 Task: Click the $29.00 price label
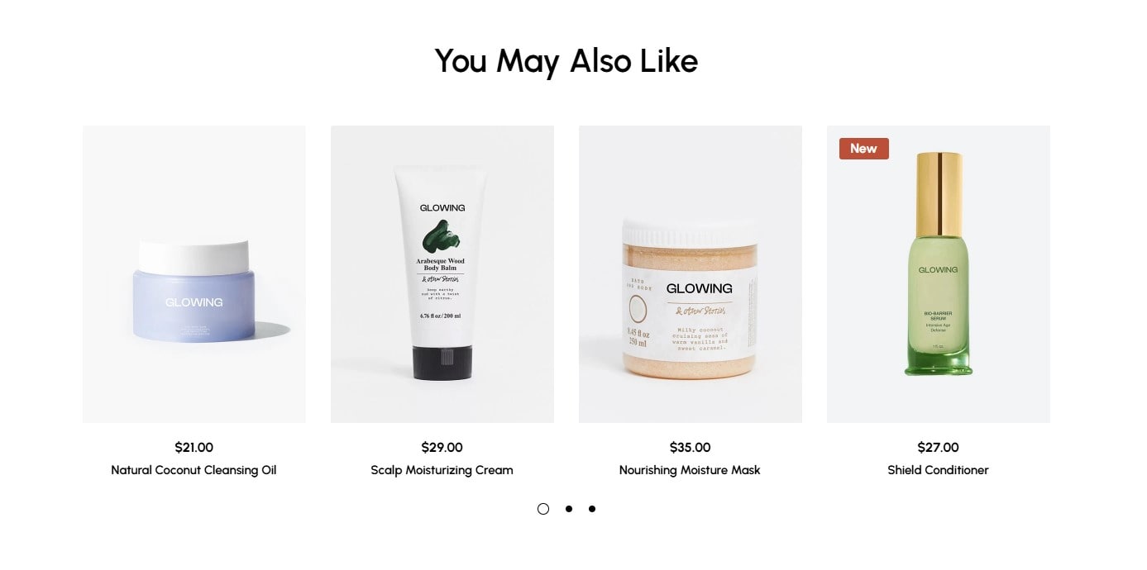pos(442,448)
